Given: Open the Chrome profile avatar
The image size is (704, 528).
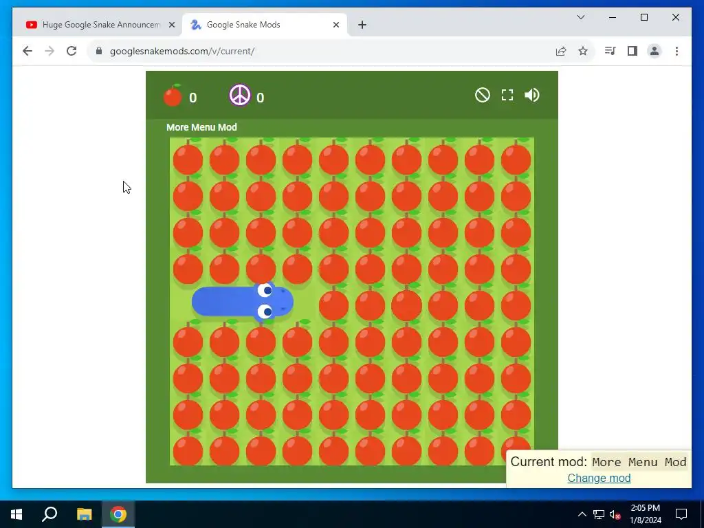Looking at the screenshot, I should point(654,51).
